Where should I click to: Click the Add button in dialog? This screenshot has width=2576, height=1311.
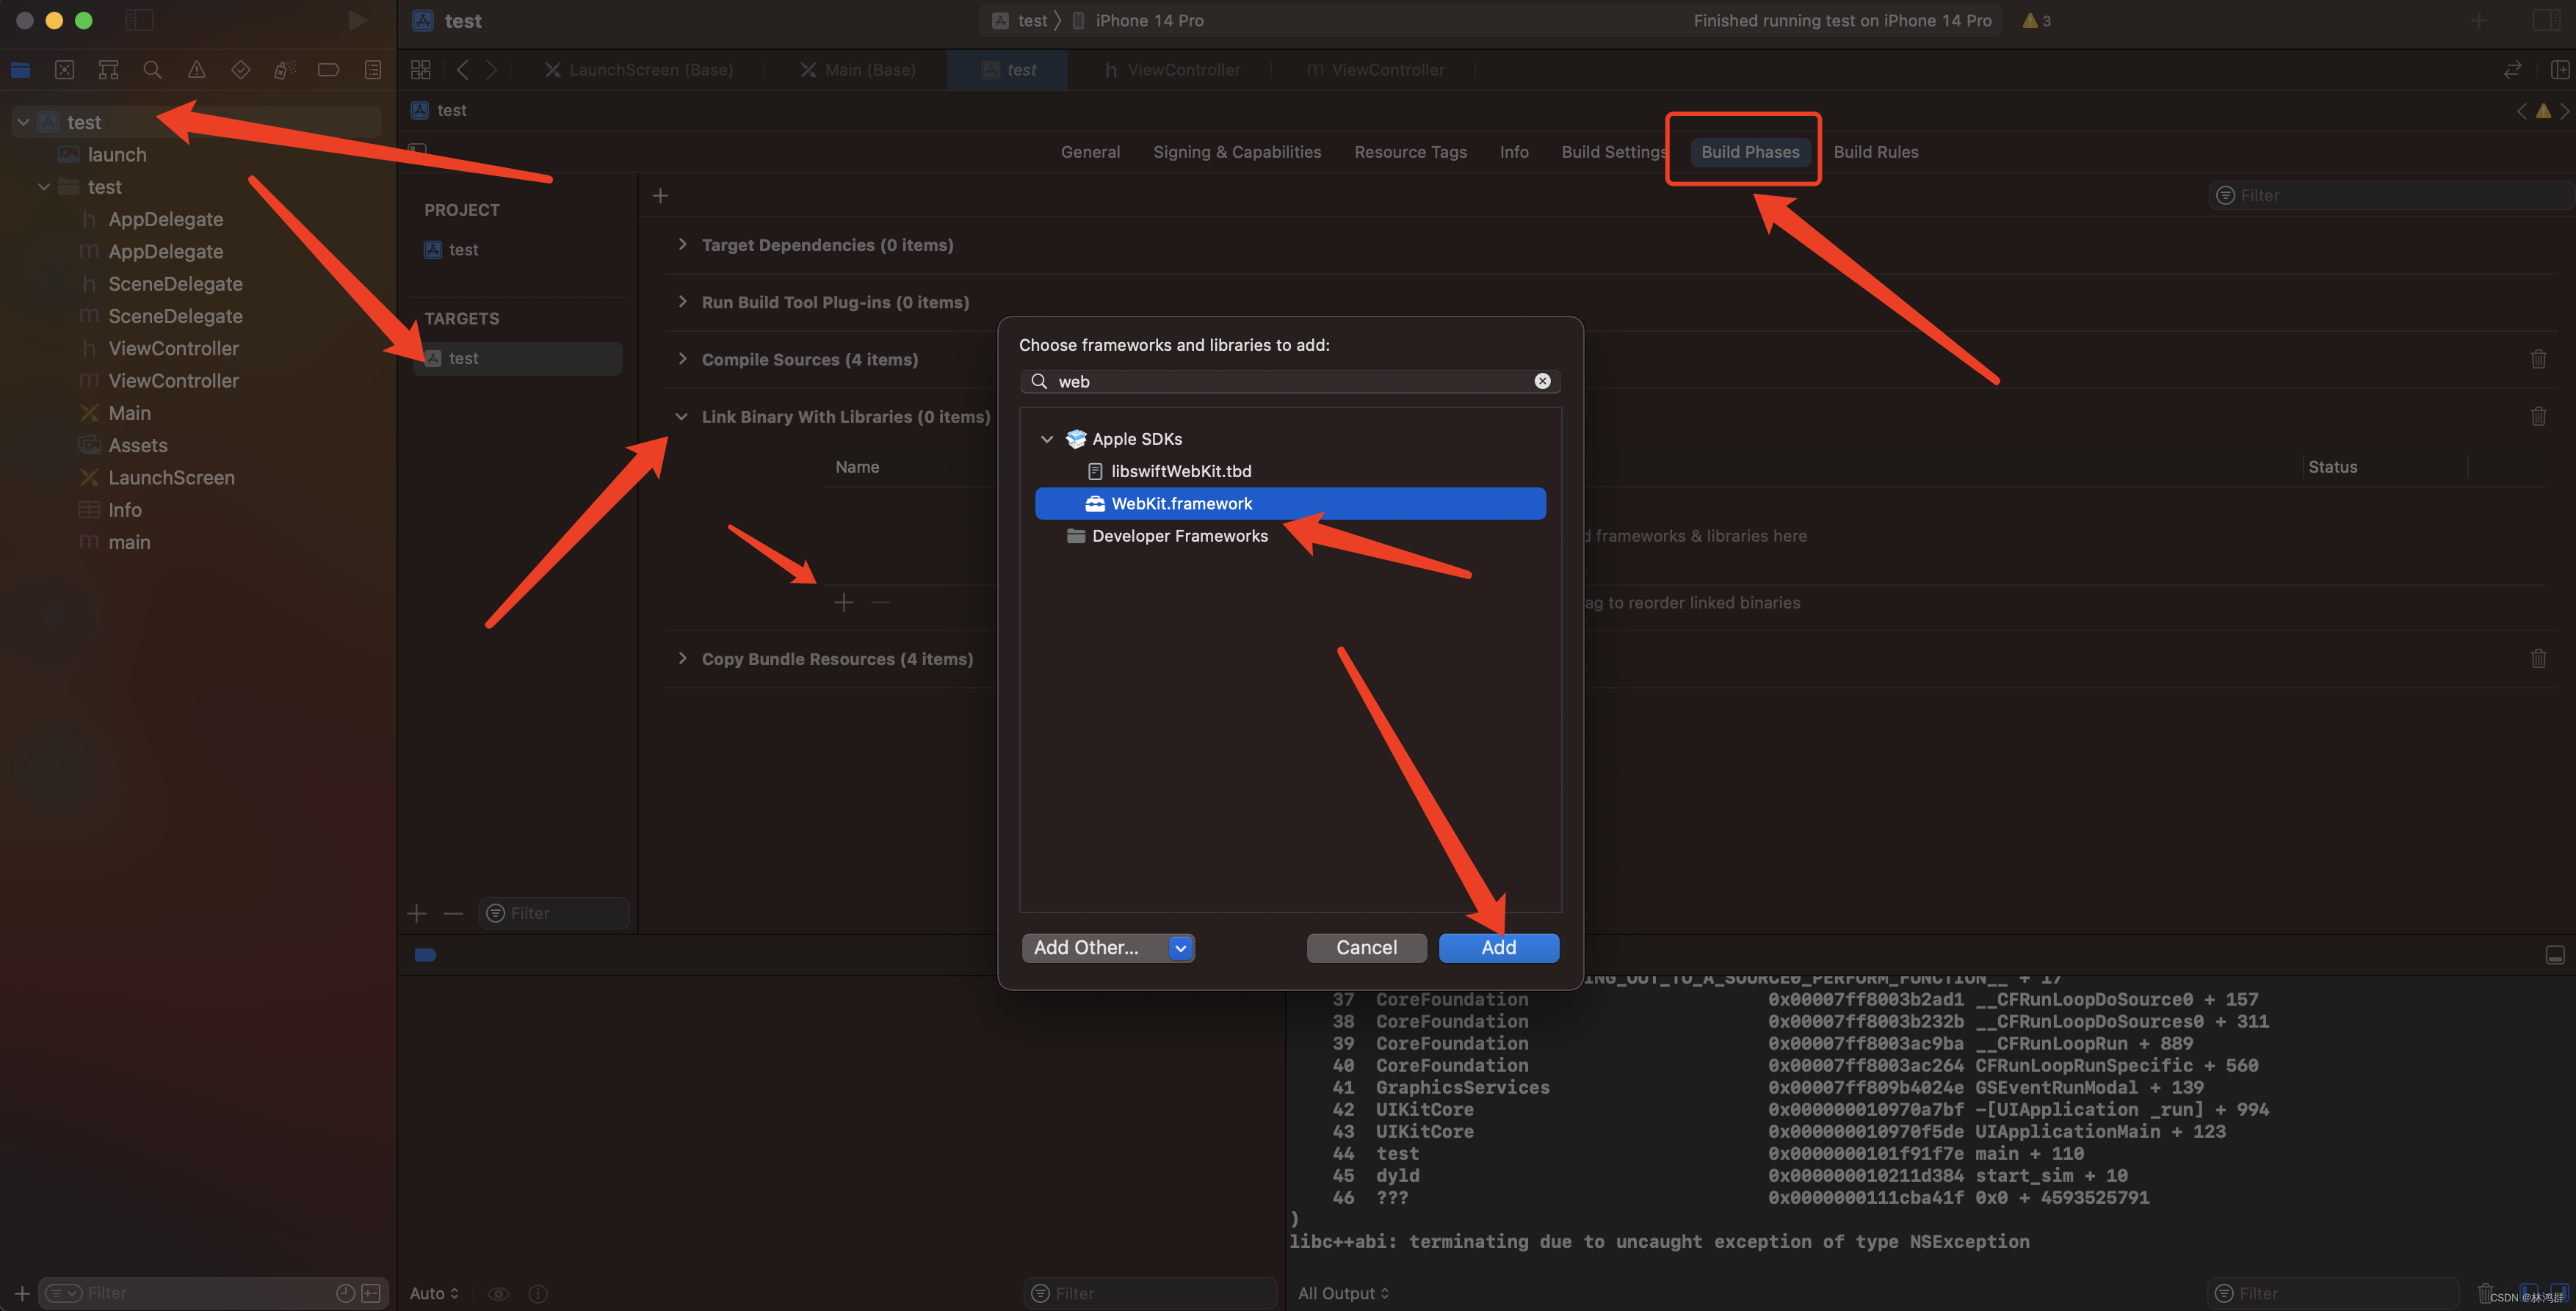[1498, 948]
